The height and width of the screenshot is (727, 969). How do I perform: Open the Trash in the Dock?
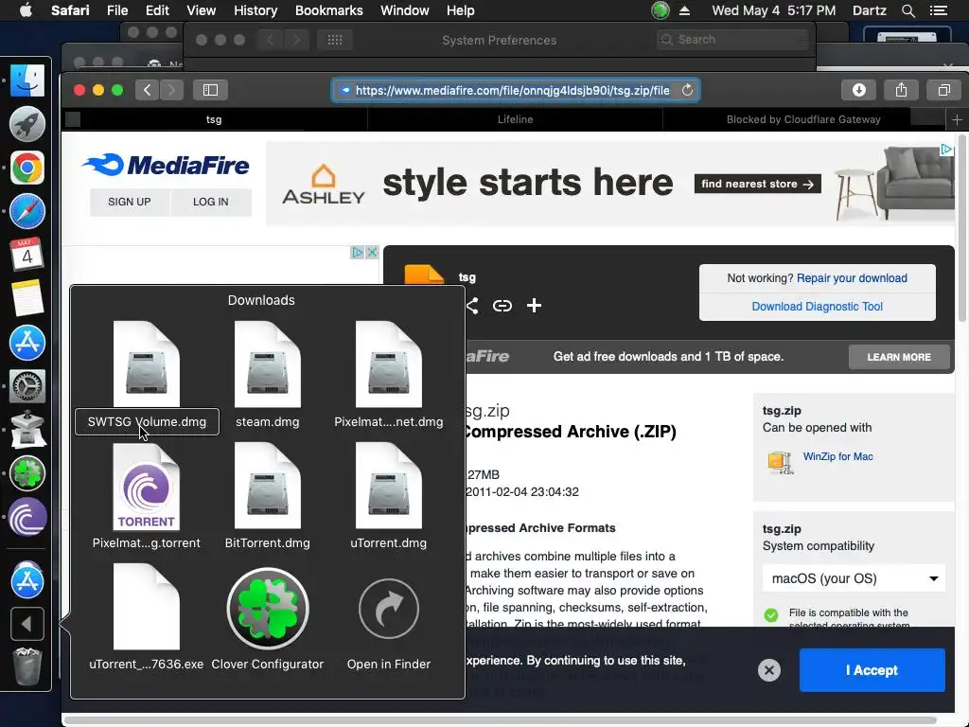(x=27, y=666)
